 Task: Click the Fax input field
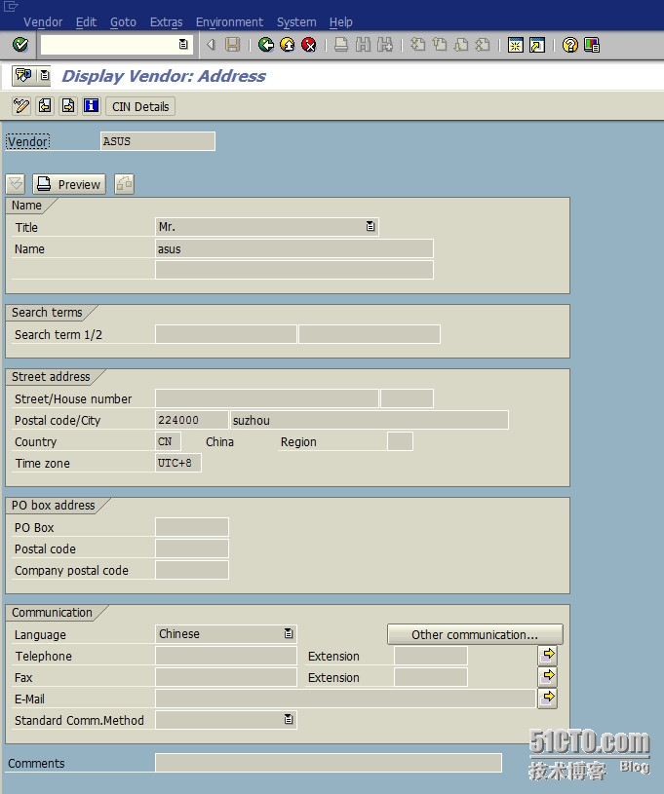[x=225, y=677]
